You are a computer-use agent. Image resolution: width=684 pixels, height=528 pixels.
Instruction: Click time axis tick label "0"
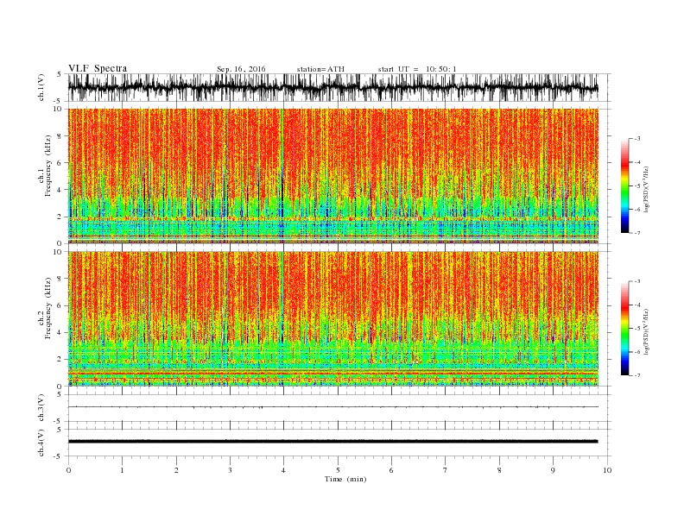[68, 470]
